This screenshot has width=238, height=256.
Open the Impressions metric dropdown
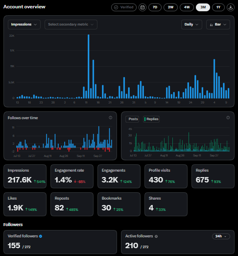[x=24, y=25]
